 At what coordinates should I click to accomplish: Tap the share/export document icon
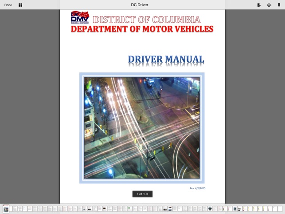click(259, 5)
